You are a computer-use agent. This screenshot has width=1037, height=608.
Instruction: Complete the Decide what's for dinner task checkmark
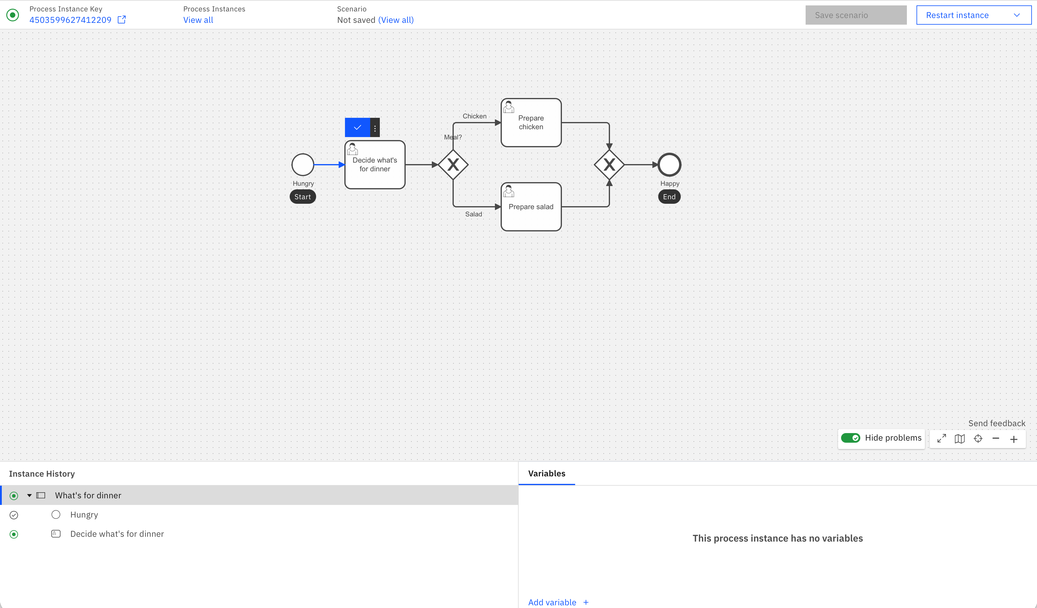click(357, 128)
